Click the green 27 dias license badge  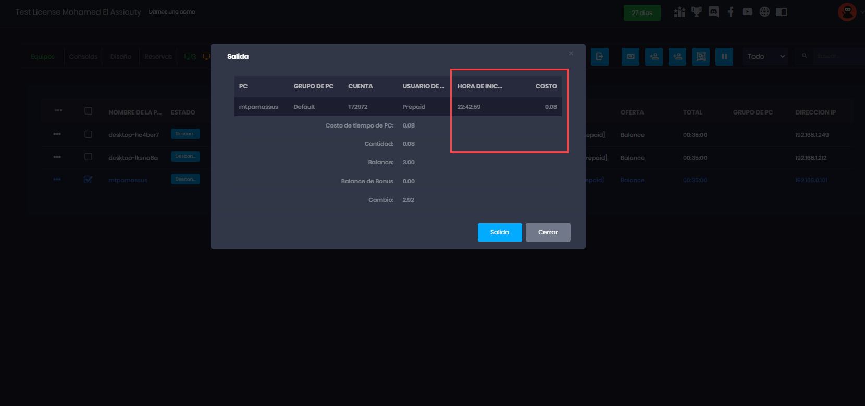(x=642, y=13)
